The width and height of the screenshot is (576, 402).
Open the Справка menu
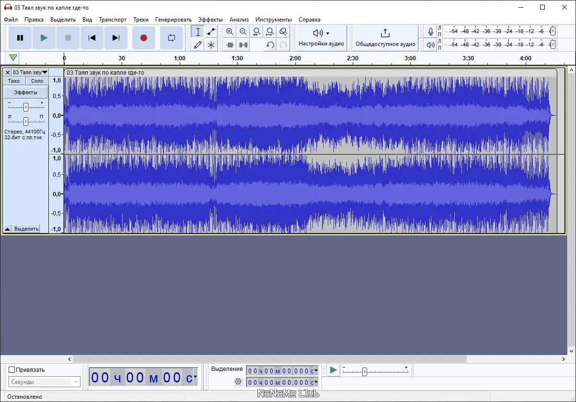[310, 20]
